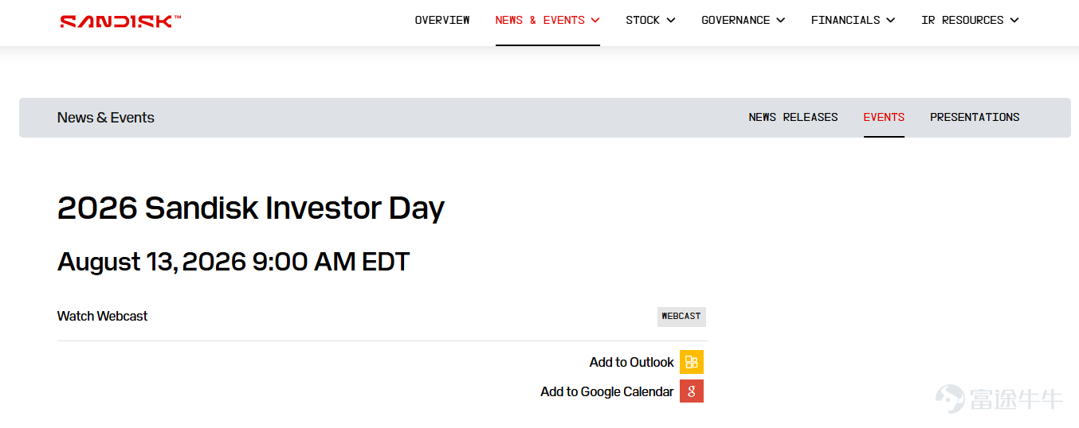Click the Webcast badge button
The height and width of the screenshot is (428, 1079).
(681, 317)
